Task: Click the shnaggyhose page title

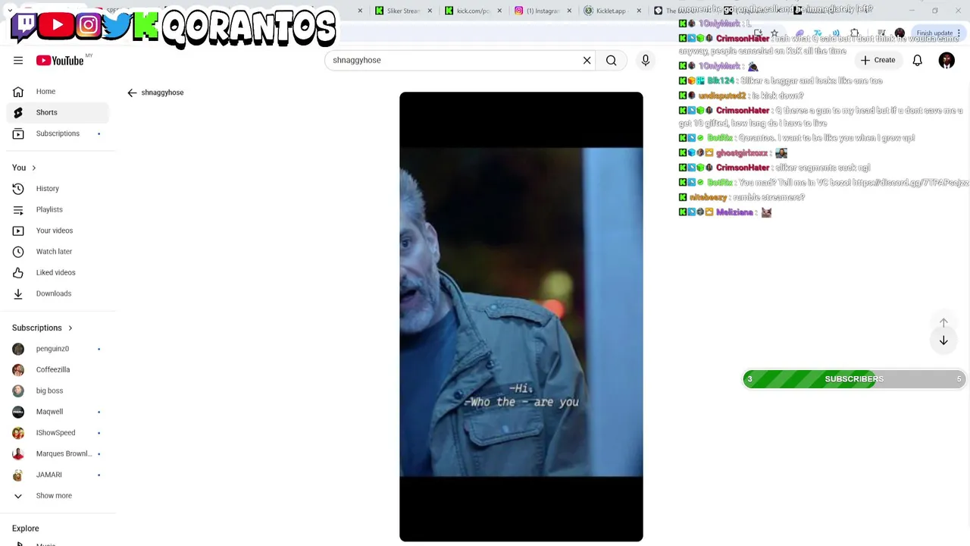Action: pyautogui.click(x=162, y=93)
